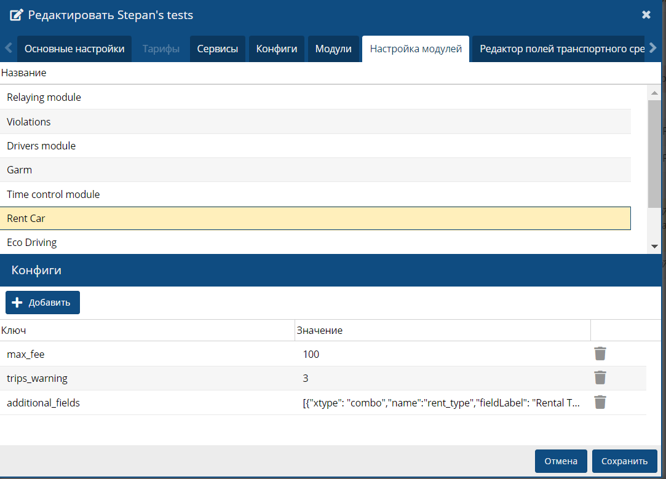Select the Relaying module row

pyautogui.click(x=315, y=97)
